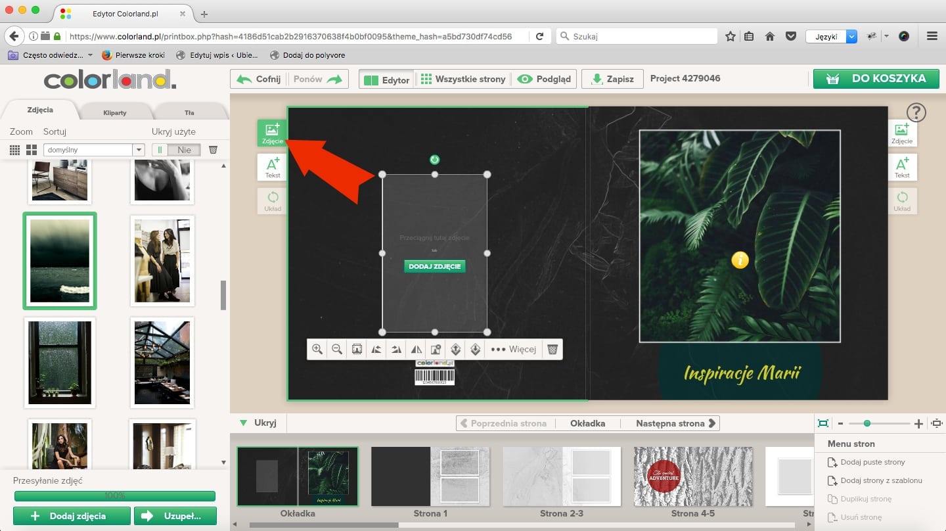The image size is (946, 531).
Task: Rotate the frame counterclockwise
Action: pyautogui.click(x=376, y=350)
